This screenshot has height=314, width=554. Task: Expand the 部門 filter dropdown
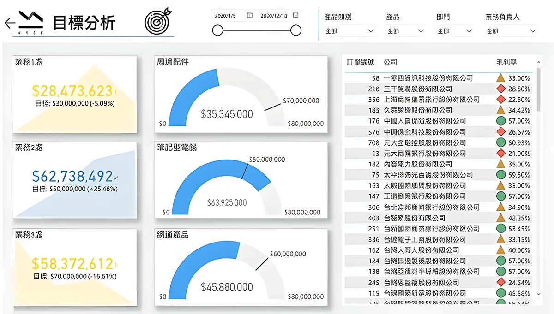pyautogui.click(x=469, y=31)
